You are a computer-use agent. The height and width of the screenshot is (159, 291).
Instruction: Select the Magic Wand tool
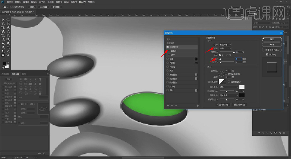click(x=8, y=23)
